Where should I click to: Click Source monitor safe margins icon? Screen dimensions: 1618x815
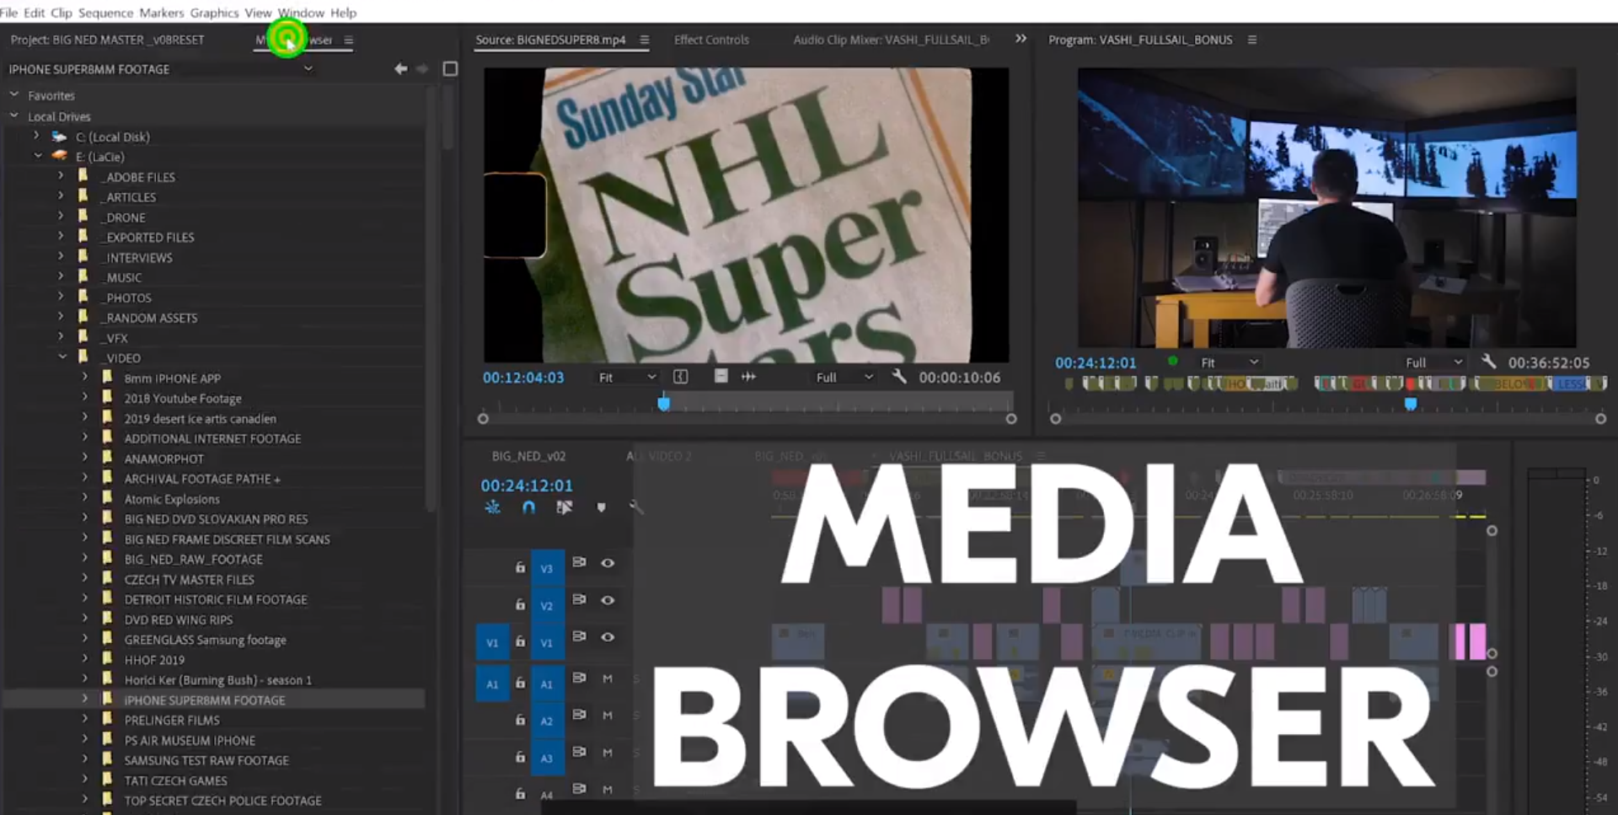[680, 377]
